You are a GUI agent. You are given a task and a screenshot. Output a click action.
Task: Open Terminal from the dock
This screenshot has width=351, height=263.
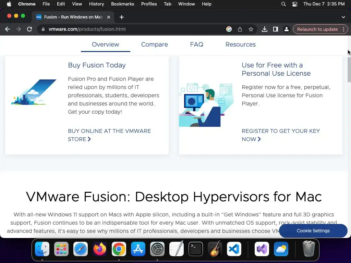coord(196,249)
